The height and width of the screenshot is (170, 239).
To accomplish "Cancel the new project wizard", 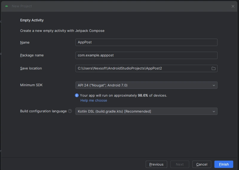I will coord(202,164).
